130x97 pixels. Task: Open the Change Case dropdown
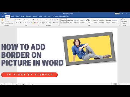tap(34, 20)
